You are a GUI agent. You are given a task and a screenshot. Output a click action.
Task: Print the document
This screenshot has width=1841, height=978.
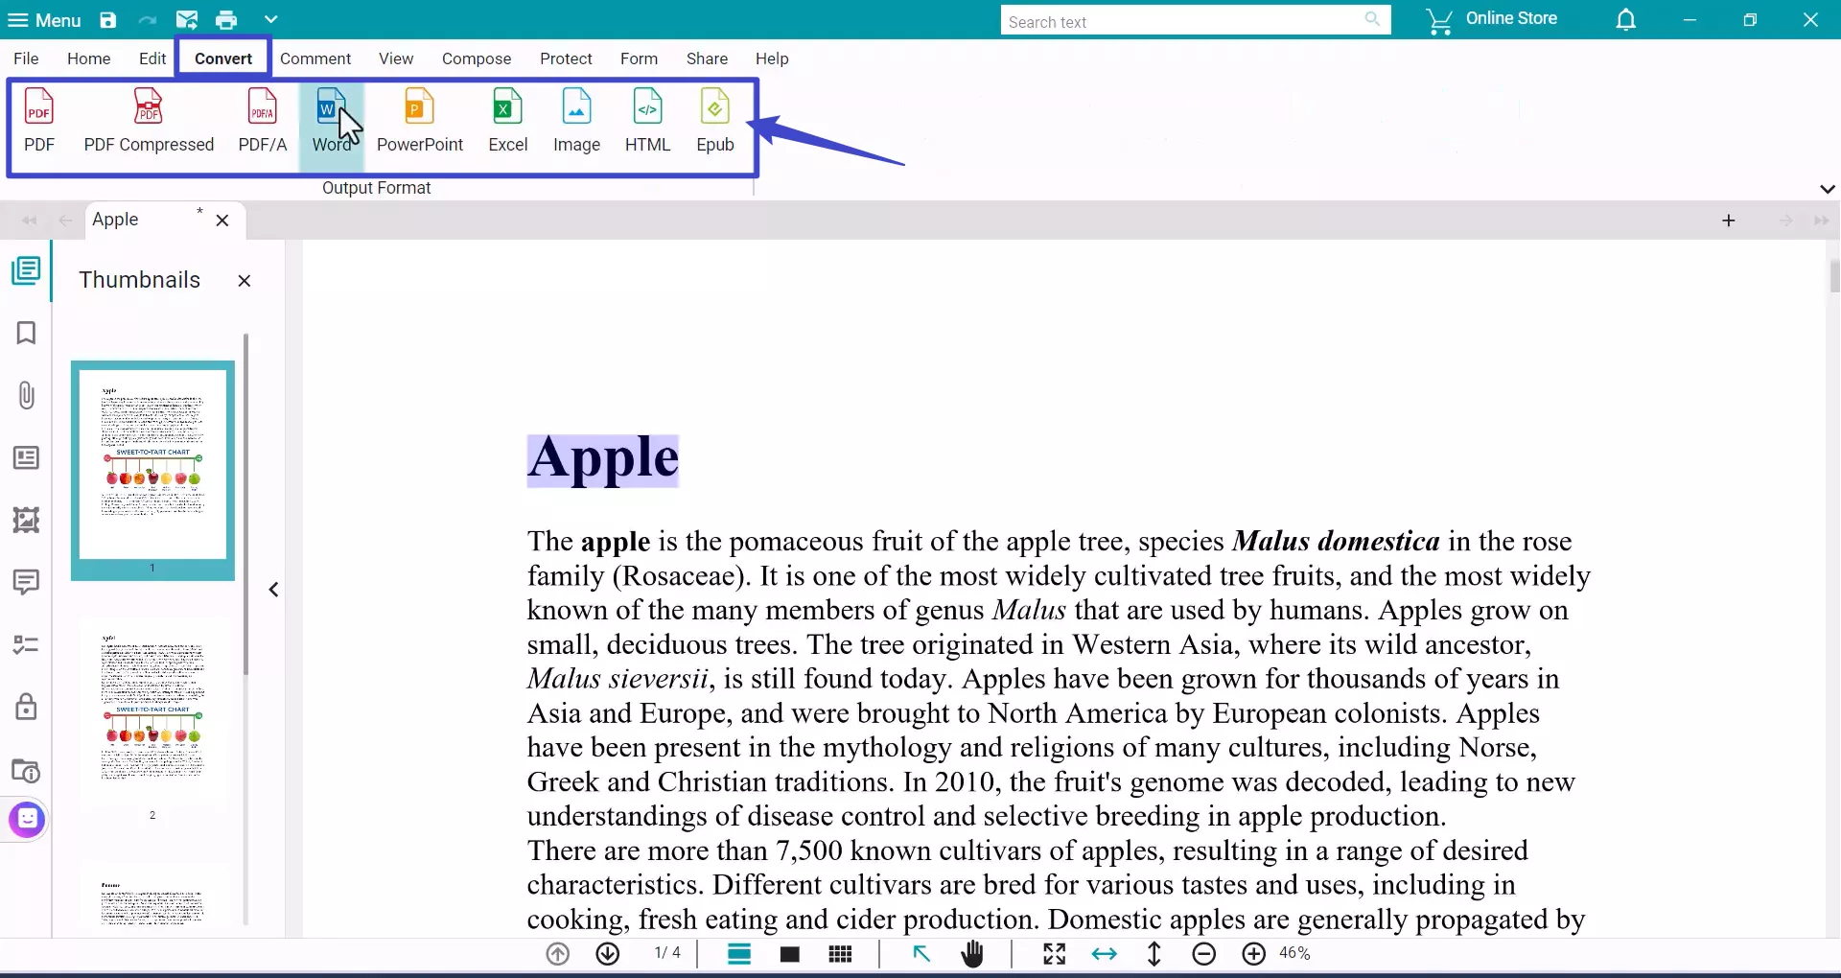[x=226, y=19]
